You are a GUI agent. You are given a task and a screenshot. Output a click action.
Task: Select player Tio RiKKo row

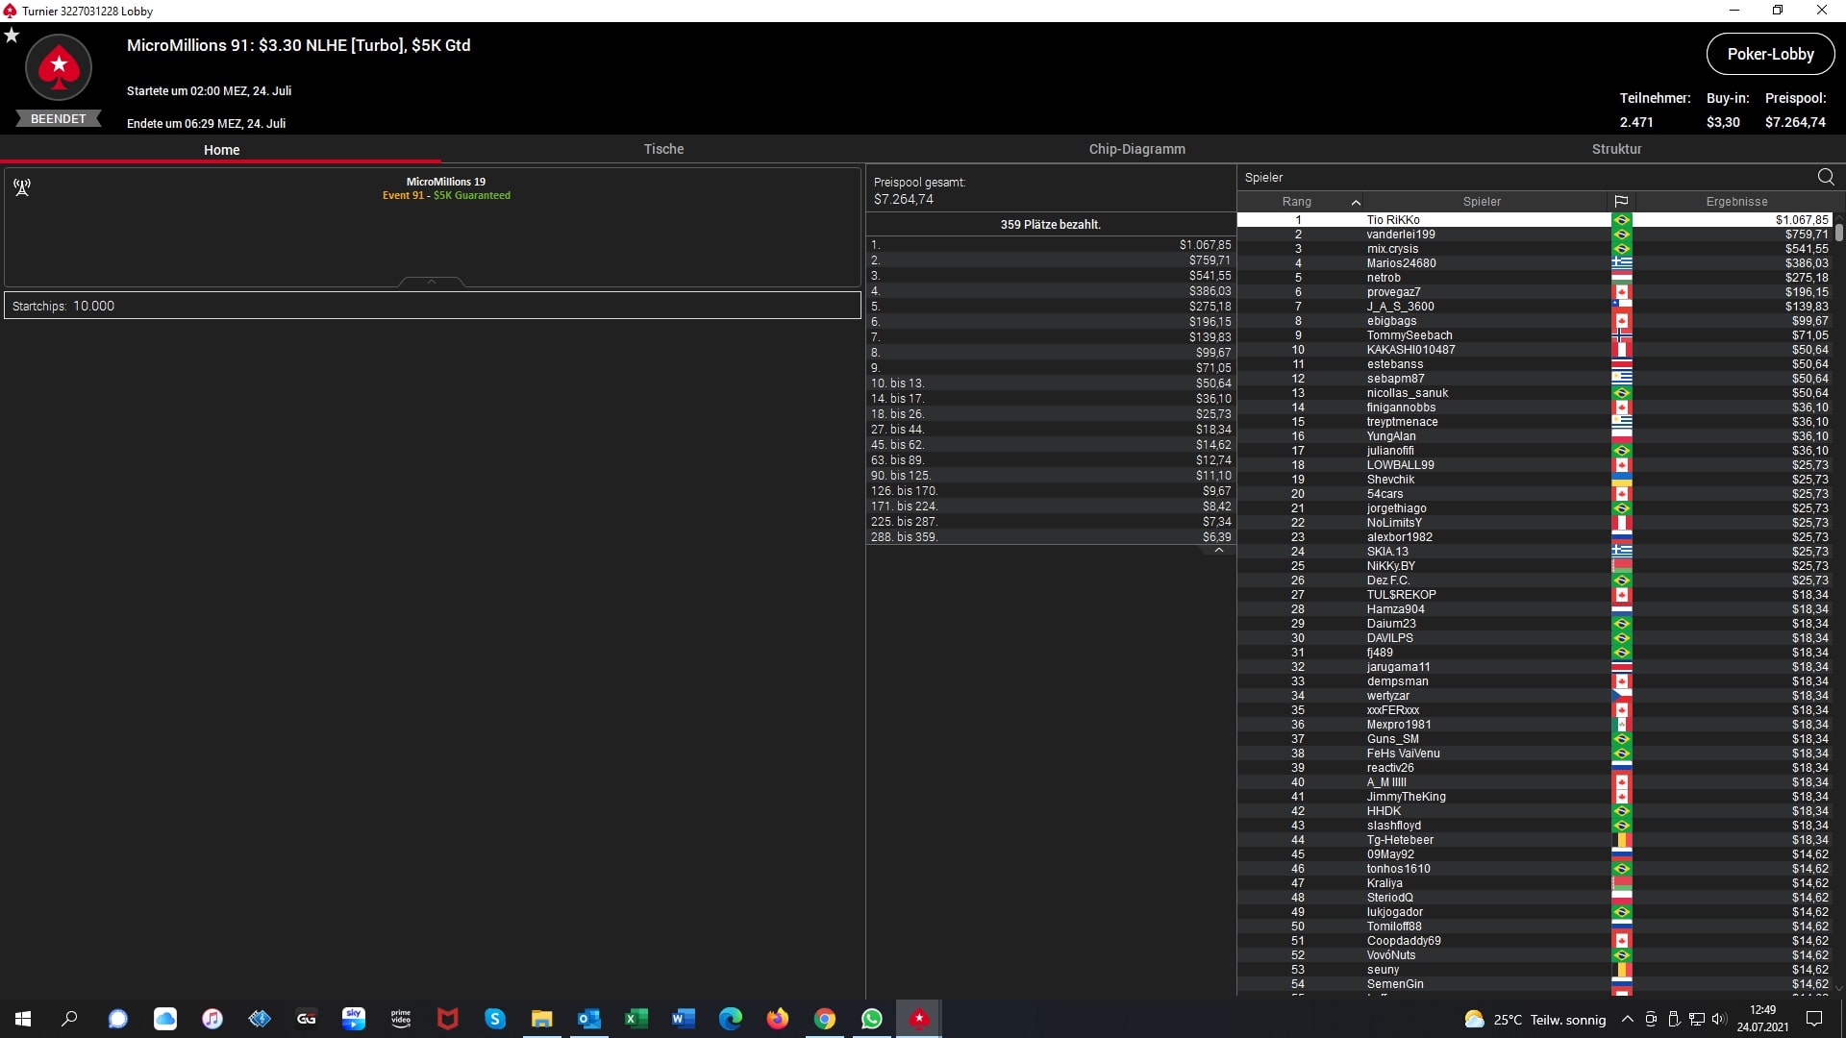[1534, 220]
